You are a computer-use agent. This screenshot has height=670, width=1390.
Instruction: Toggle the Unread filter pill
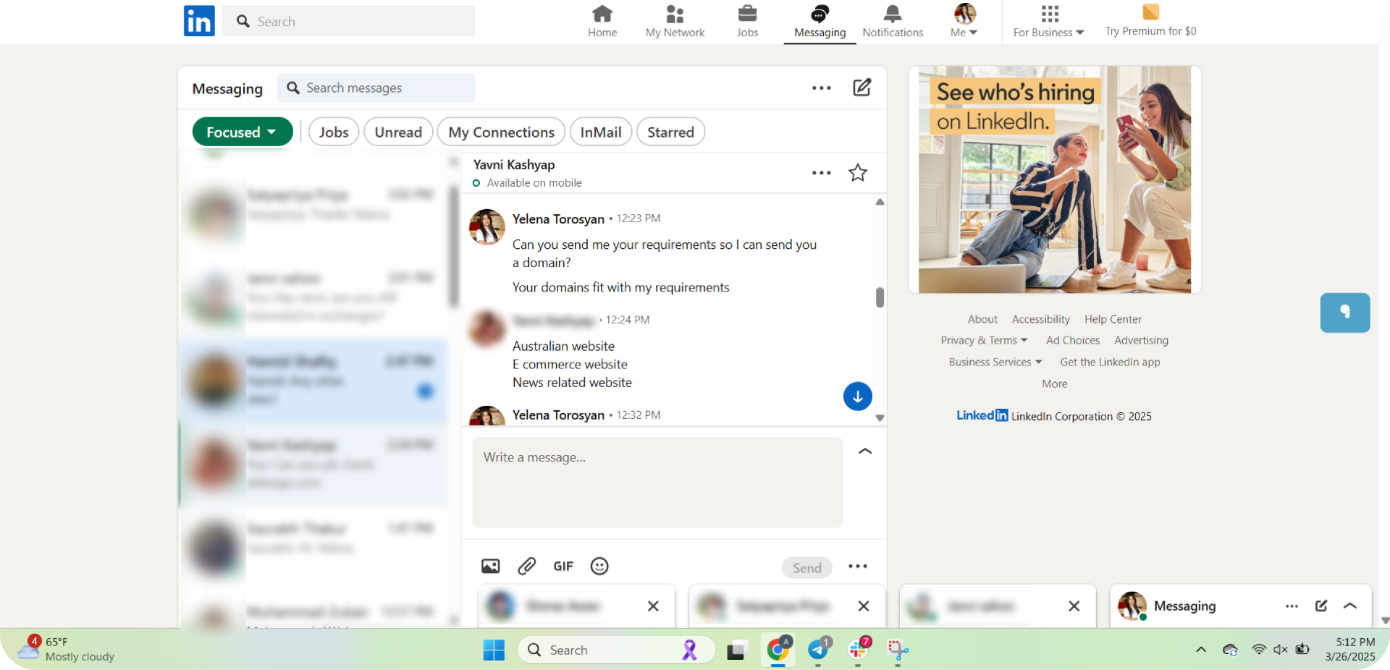coord(398,132)
